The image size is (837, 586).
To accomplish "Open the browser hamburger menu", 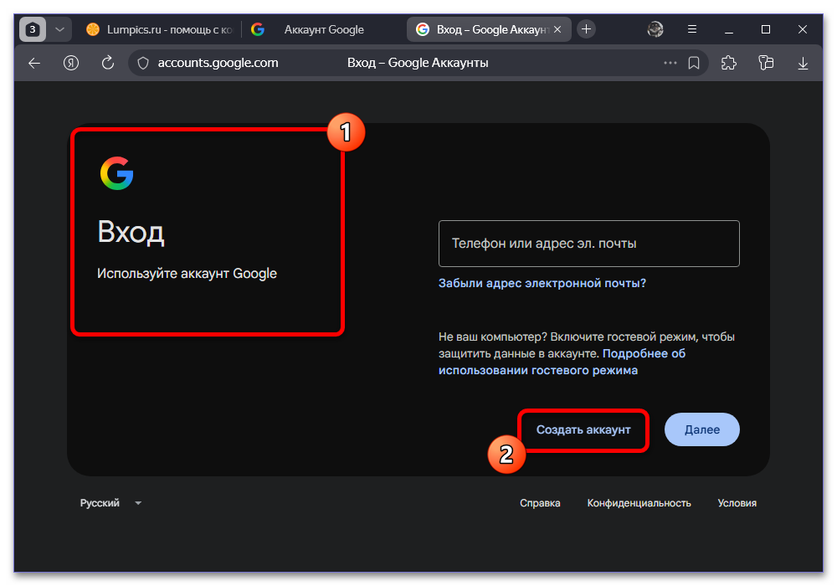I will [692, 29].
